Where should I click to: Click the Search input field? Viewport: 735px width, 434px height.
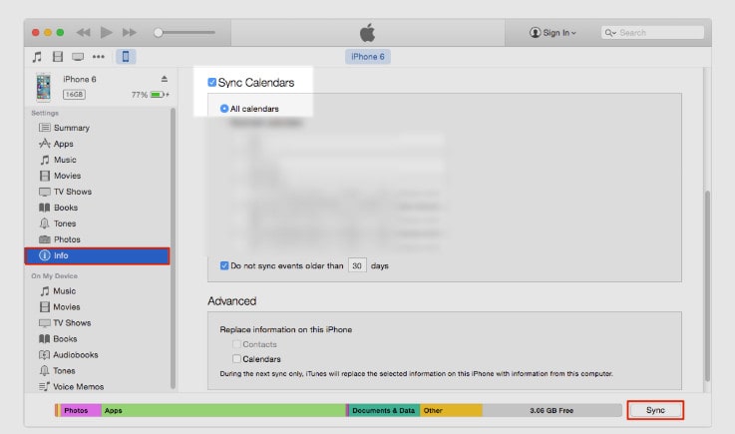click(x=652, y=32)
